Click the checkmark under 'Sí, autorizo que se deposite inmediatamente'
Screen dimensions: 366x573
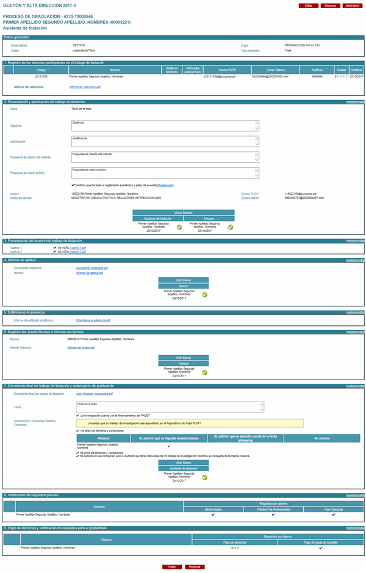pos(169,446)
